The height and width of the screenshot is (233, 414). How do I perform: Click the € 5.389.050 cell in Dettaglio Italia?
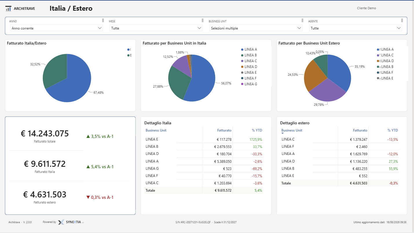[x=223, y=161]
